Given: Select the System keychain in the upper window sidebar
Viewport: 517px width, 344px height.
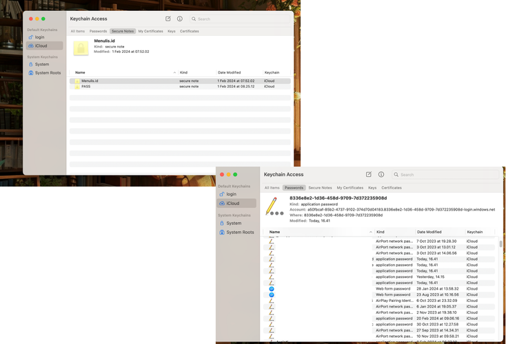Looking at the screenshot, I should click(41, 64).
